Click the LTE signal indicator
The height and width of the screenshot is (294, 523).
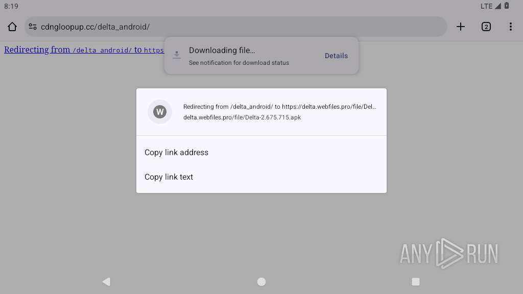point(491,6)
